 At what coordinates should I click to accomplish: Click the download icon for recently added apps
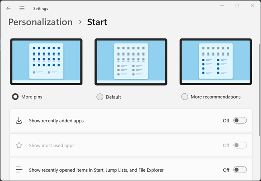[19, 120]
